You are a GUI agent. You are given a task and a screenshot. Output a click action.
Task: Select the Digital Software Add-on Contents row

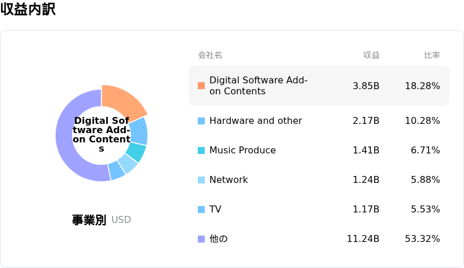pyautogui.click(x=319, y=86)
